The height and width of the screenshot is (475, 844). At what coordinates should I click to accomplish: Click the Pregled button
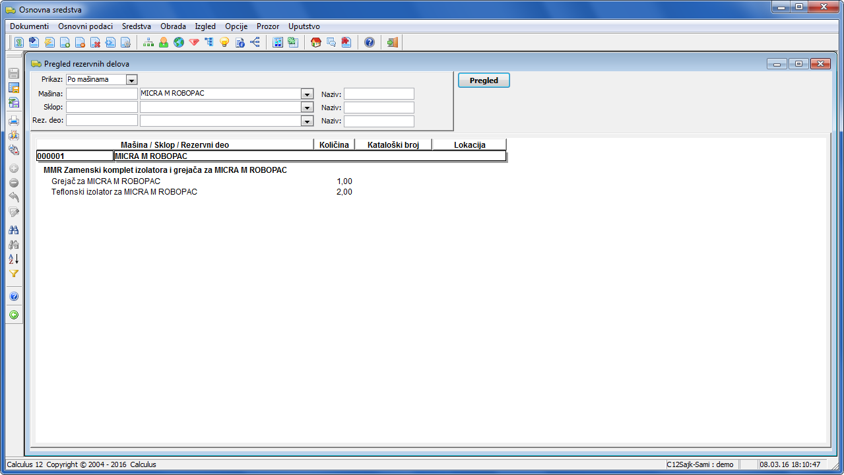click(484, 80)
